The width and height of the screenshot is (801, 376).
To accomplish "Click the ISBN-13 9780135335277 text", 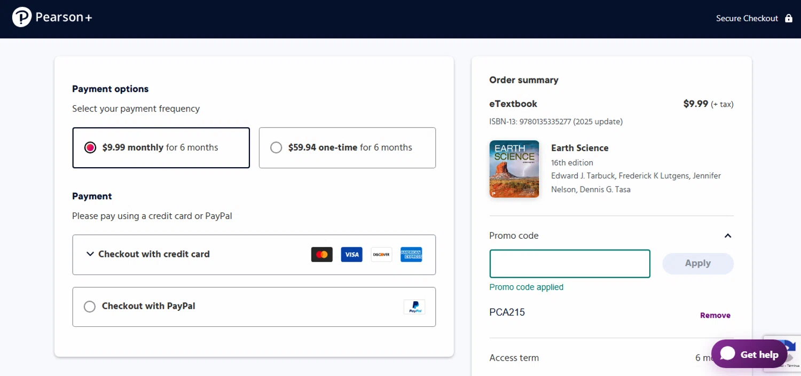I will click(556, 121).
